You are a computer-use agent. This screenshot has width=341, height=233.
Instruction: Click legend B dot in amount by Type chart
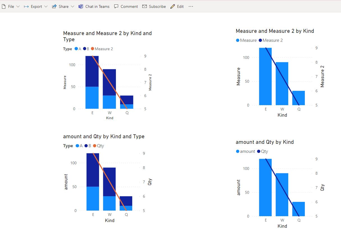[x=86, y=146]
